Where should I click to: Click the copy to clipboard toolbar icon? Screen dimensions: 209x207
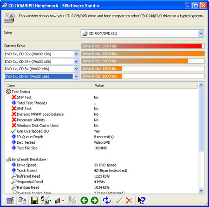[x=22, y=200]
